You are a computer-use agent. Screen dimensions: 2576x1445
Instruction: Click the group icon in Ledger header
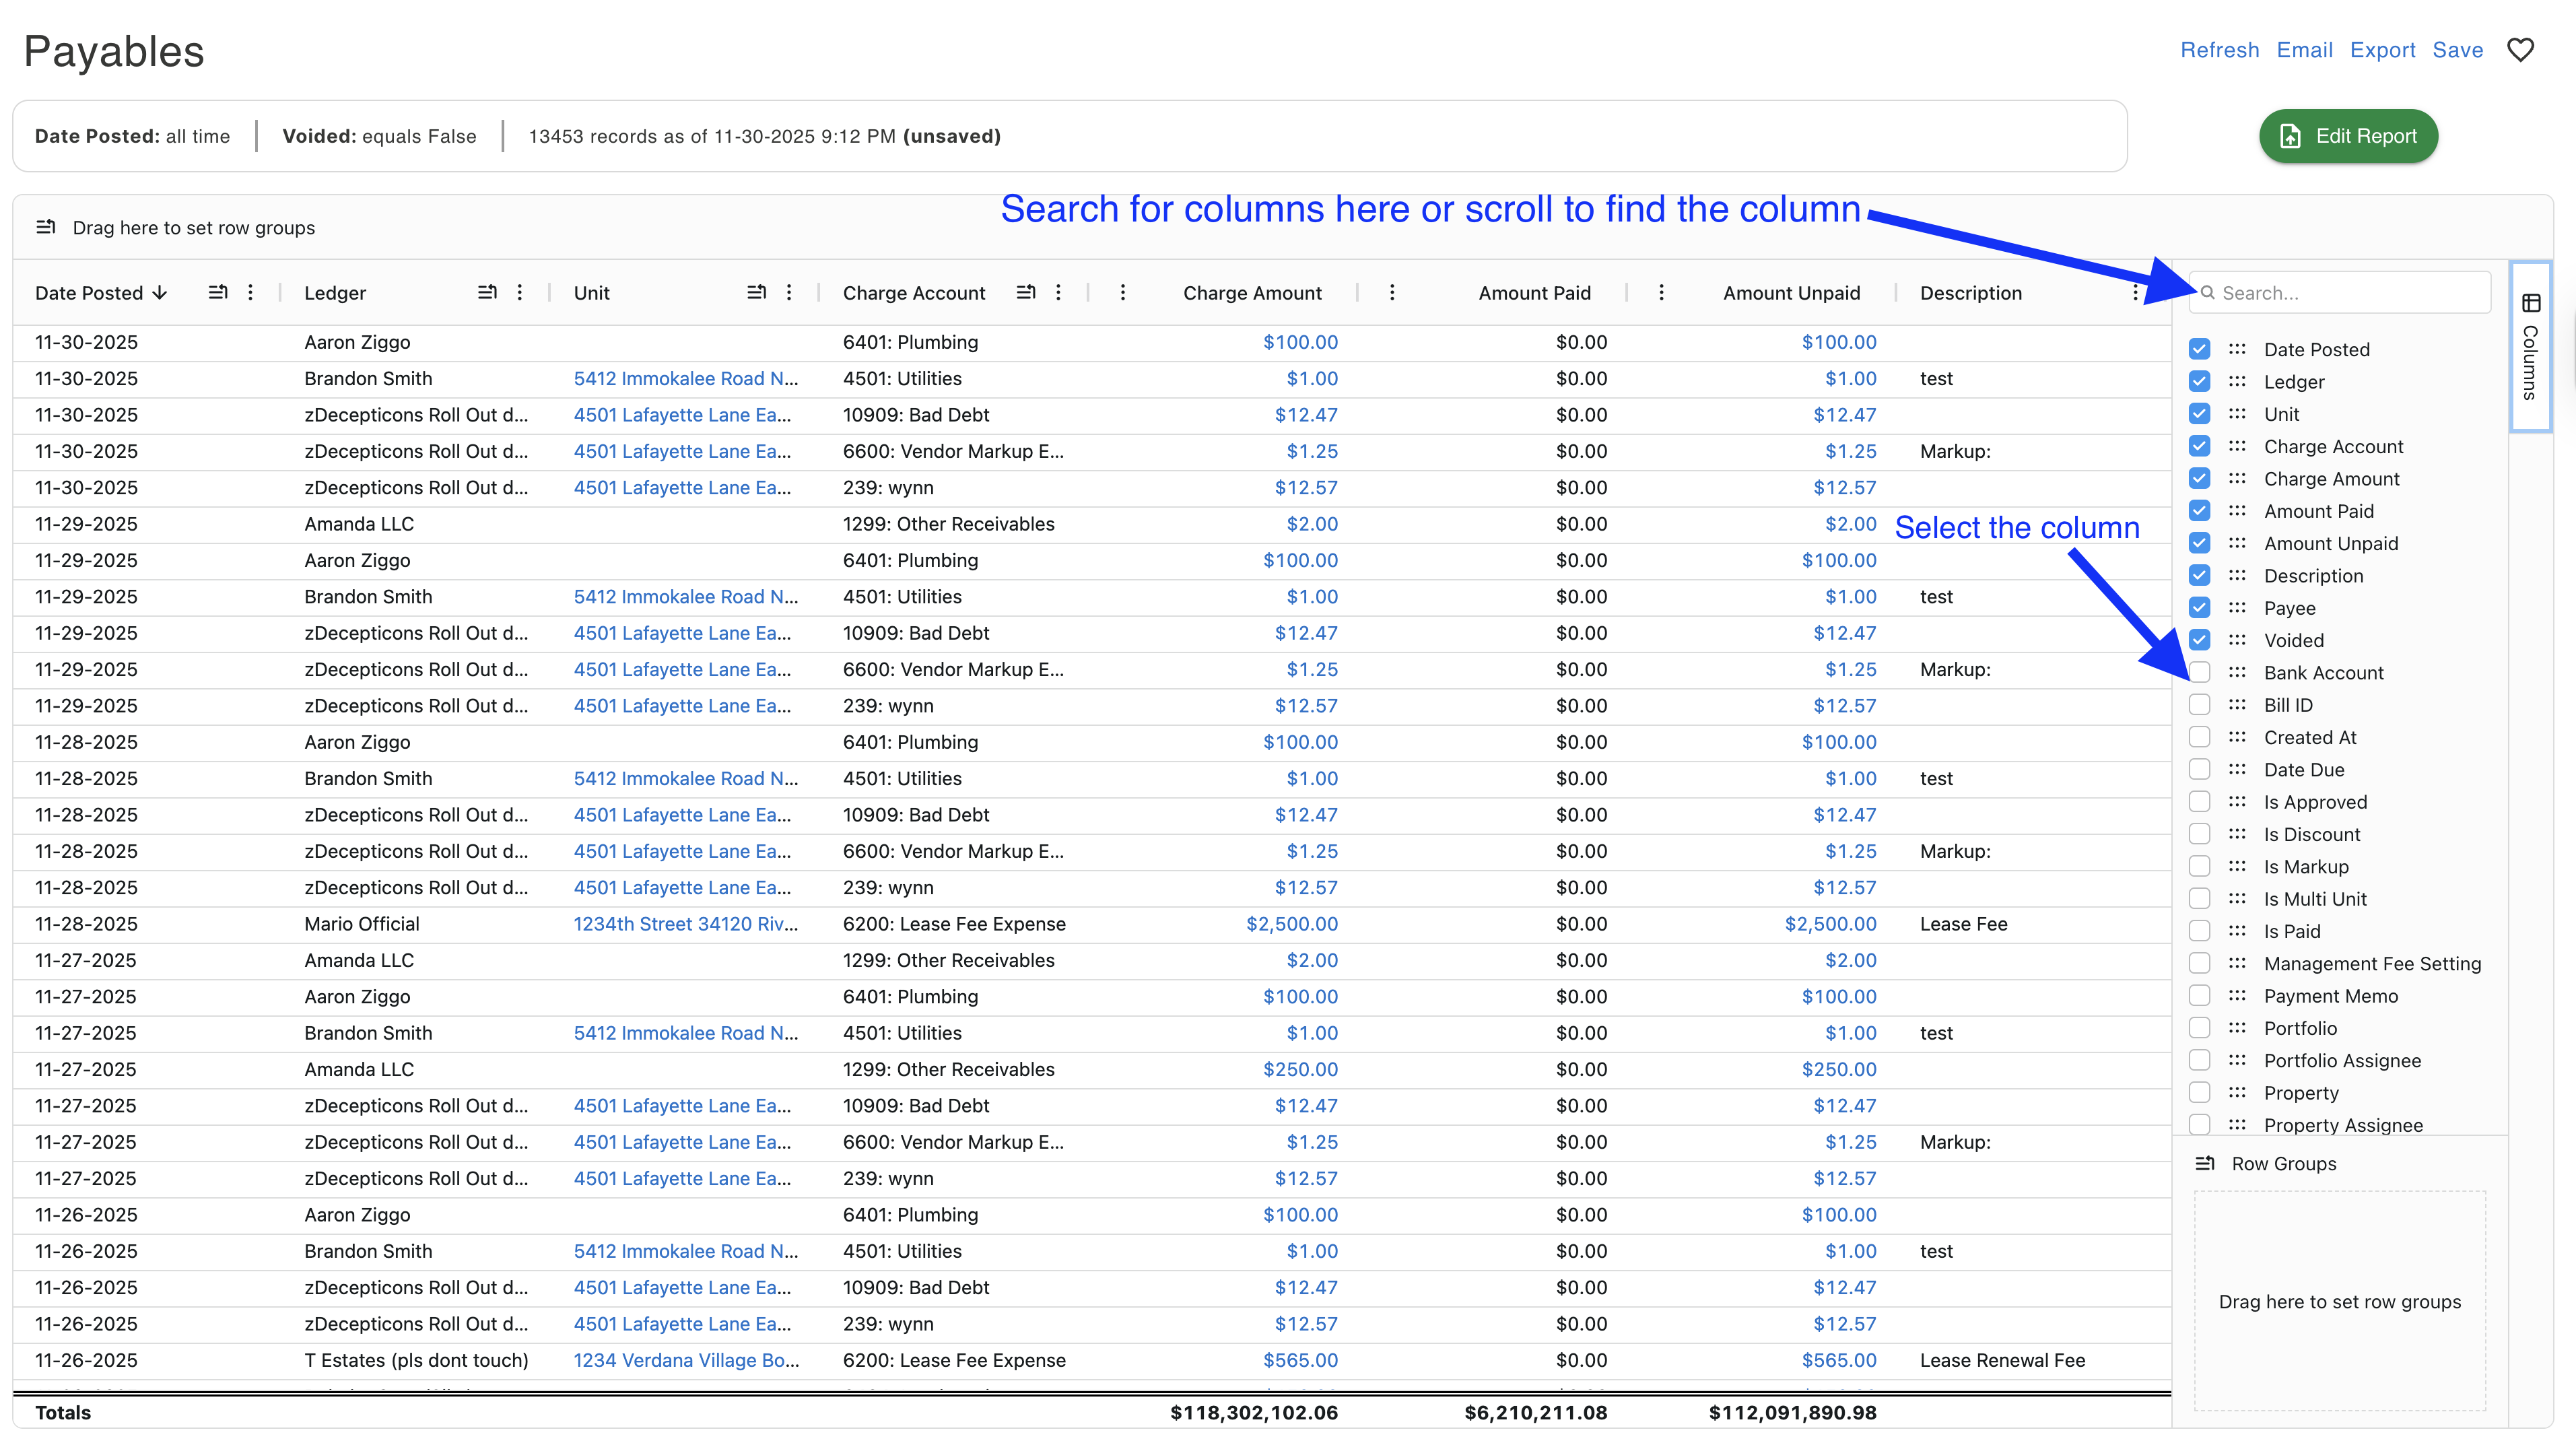(x=487, y=292)
